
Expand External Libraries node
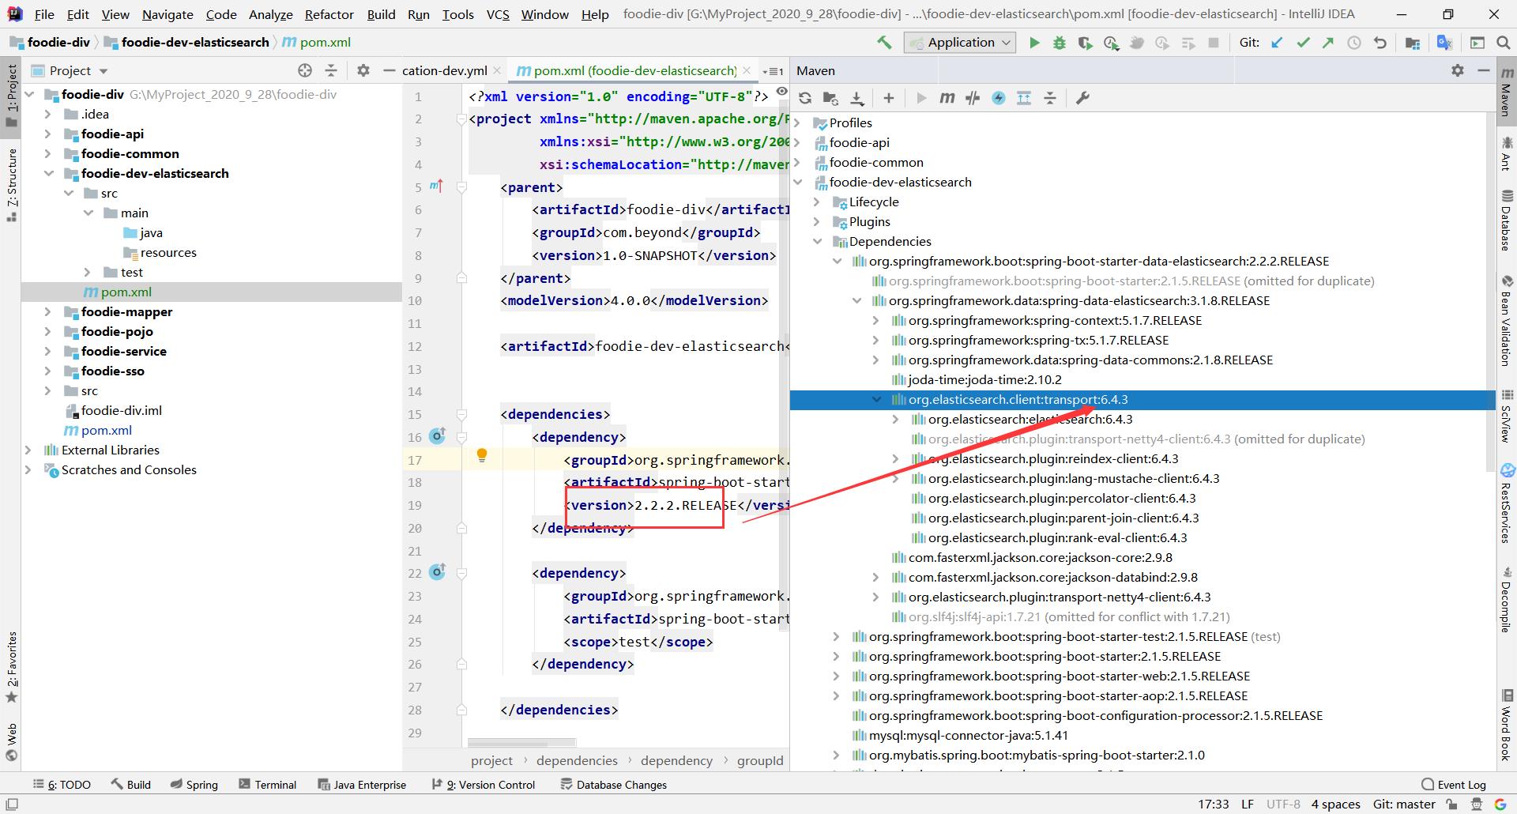(x=29, y=450)
